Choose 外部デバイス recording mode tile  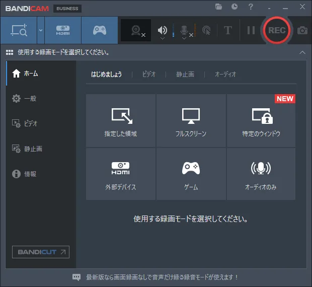(121, 174)
